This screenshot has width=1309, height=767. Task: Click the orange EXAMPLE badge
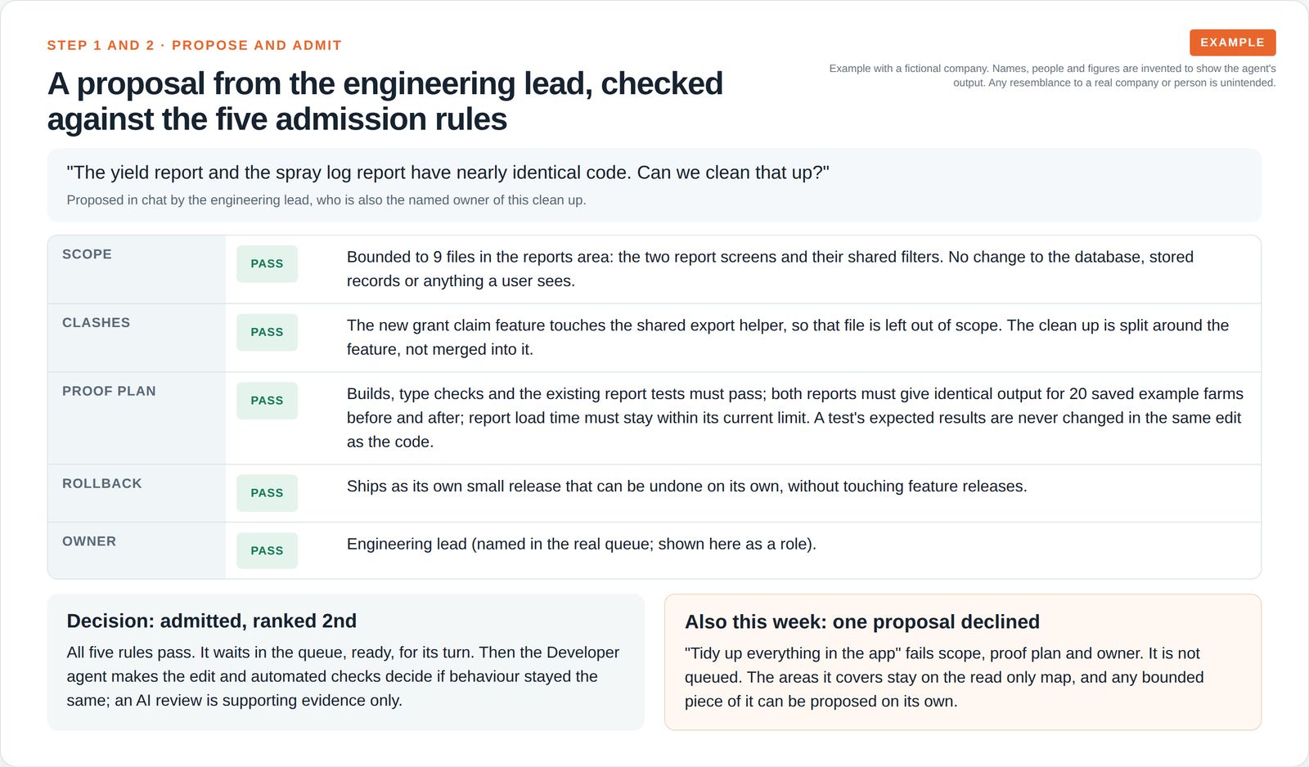click(1232, 43)
